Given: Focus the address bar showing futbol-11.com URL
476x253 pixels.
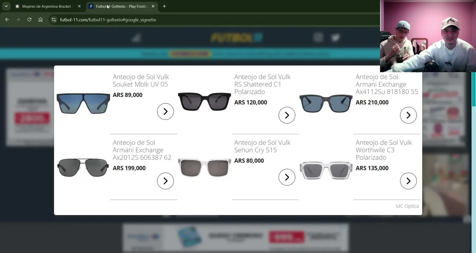Looking at the screenshot, I should [214, 20].
